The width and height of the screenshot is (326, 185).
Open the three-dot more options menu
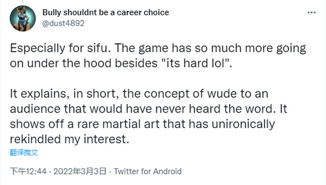311,13
